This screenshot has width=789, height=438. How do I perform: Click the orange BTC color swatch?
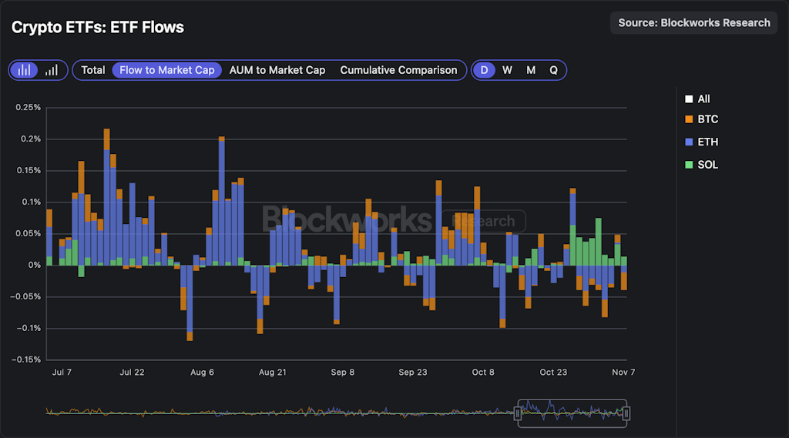pos(689,119)
